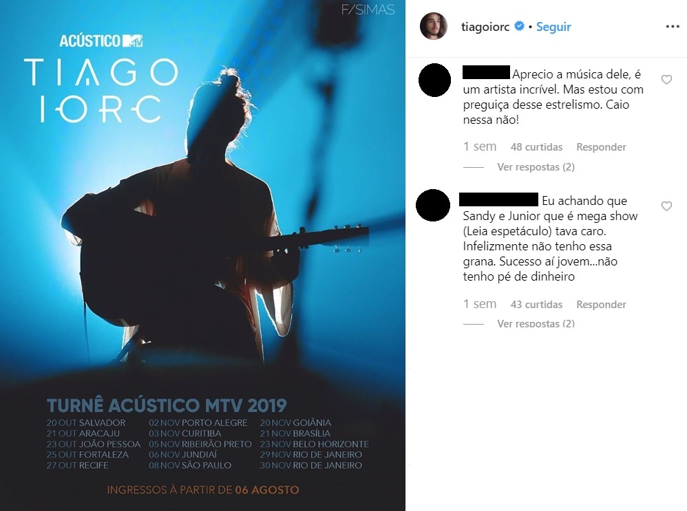Viewport: 687px width, 511px height.
Task: View the 48 curtidas likes list
Action: (x=536, y=146)
